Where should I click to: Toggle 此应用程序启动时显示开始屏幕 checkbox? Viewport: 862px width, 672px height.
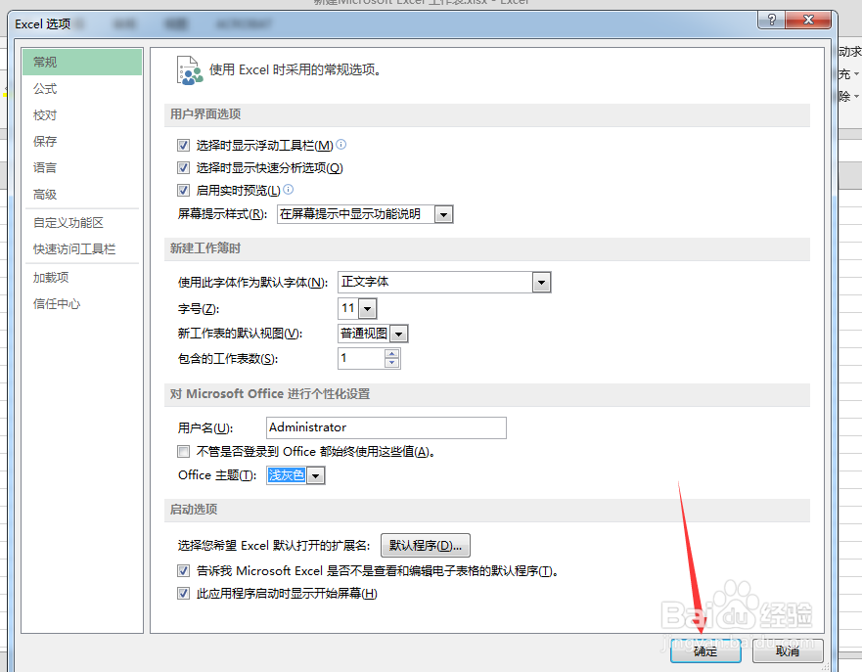184,594
